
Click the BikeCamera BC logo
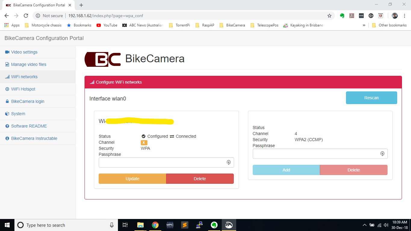103,59
